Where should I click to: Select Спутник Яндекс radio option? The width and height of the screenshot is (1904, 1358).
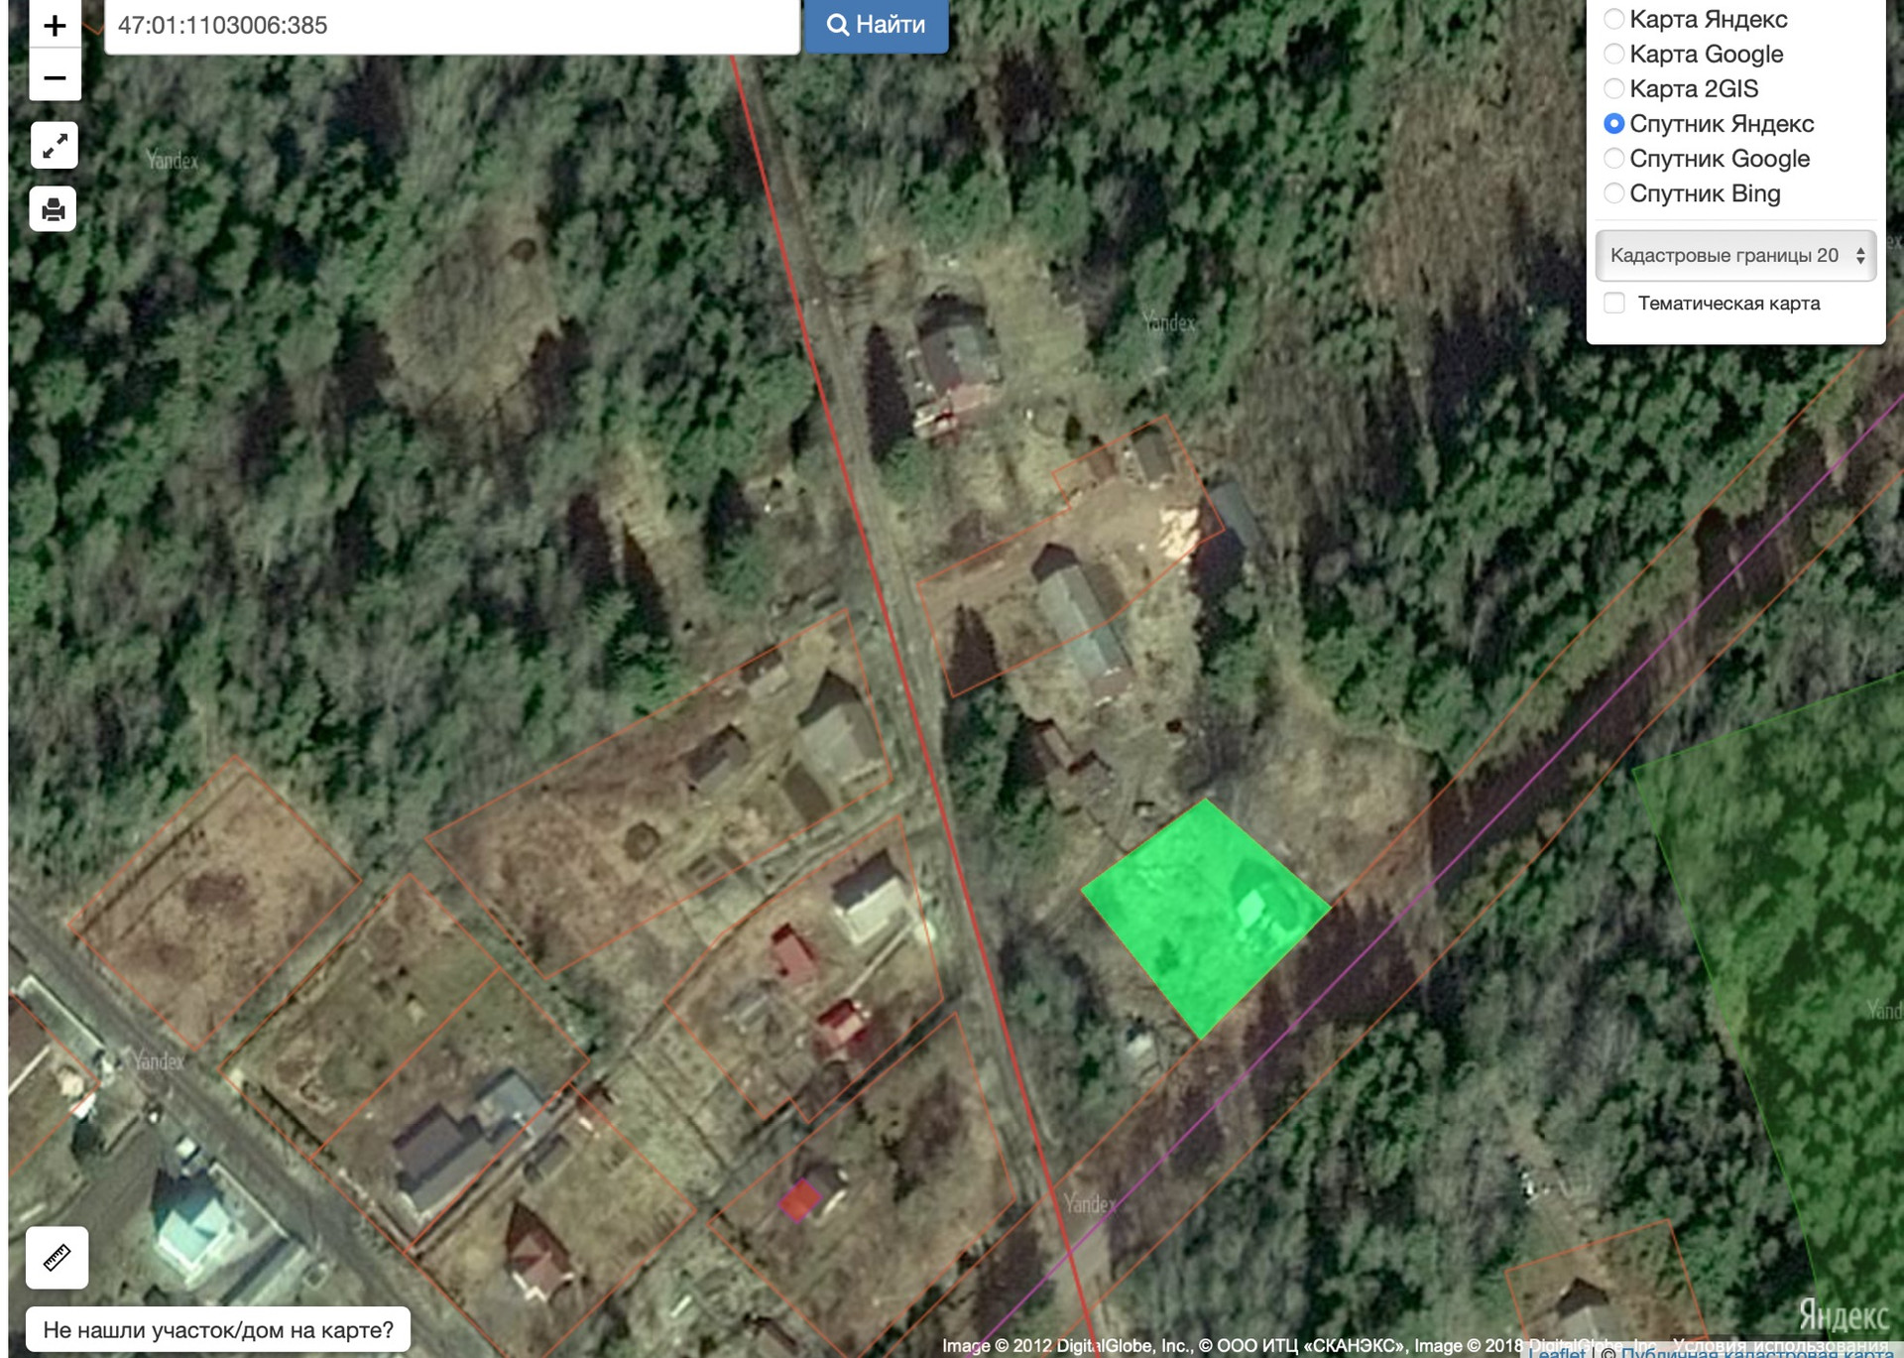1613,124
